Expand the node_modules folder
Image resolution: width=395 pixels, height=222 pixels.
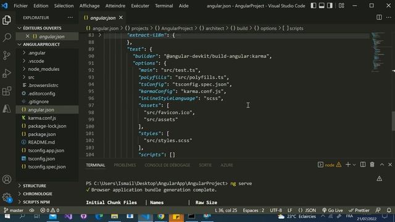point(47,69)
